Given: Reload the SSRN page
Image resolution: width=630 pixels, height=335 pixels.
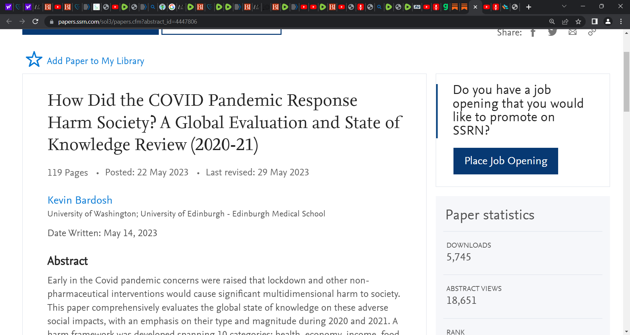Looking at the screenshot, I should click(35, 21).
